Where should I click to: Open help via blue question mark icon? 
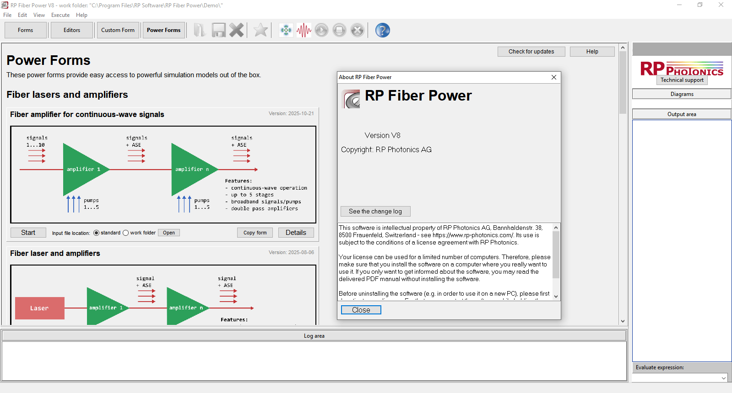(382, 30)
